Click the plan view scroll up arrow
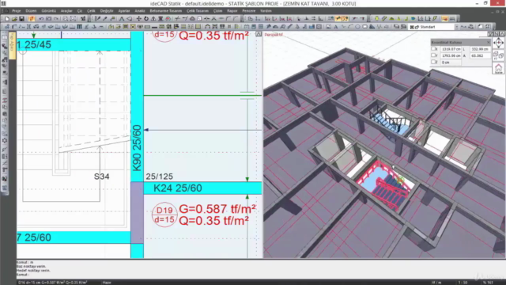Viewport: 506px width, 285px height. point(259,34)
